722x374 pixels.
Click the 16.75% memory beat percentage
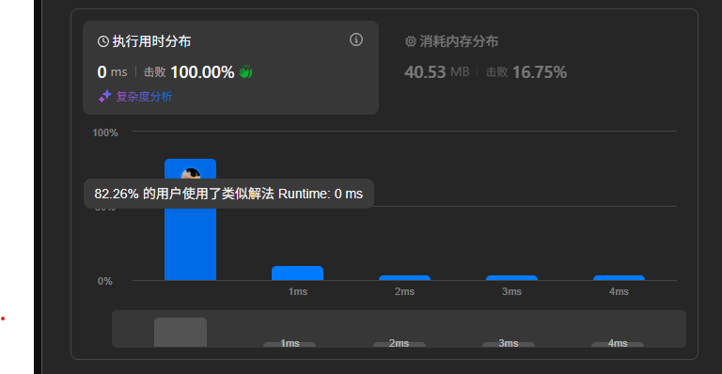coord(540,72)
